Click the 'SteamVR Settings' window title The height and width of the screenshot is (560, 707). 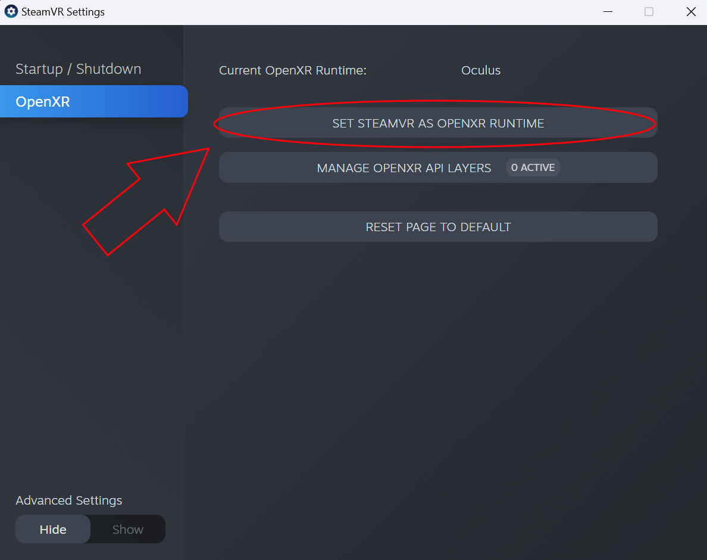point(63,12)
